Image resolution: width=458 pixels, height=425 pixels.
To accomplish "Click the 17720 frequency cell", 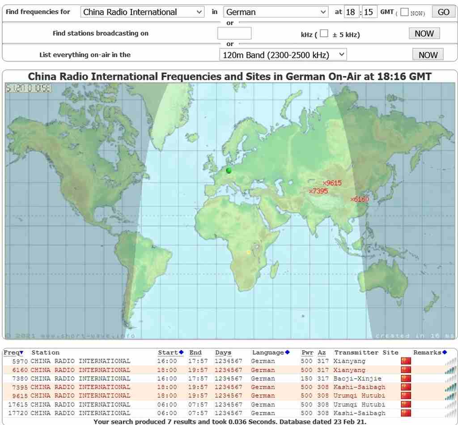I will (18, 413).
